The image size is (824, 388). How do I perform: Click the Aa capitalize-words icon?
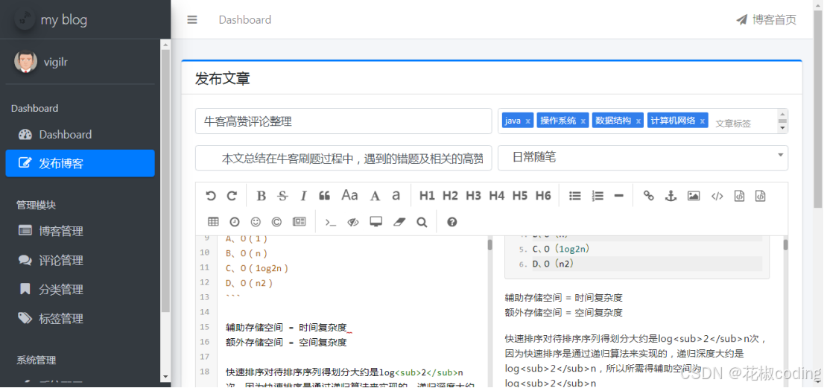click(349, 195)
